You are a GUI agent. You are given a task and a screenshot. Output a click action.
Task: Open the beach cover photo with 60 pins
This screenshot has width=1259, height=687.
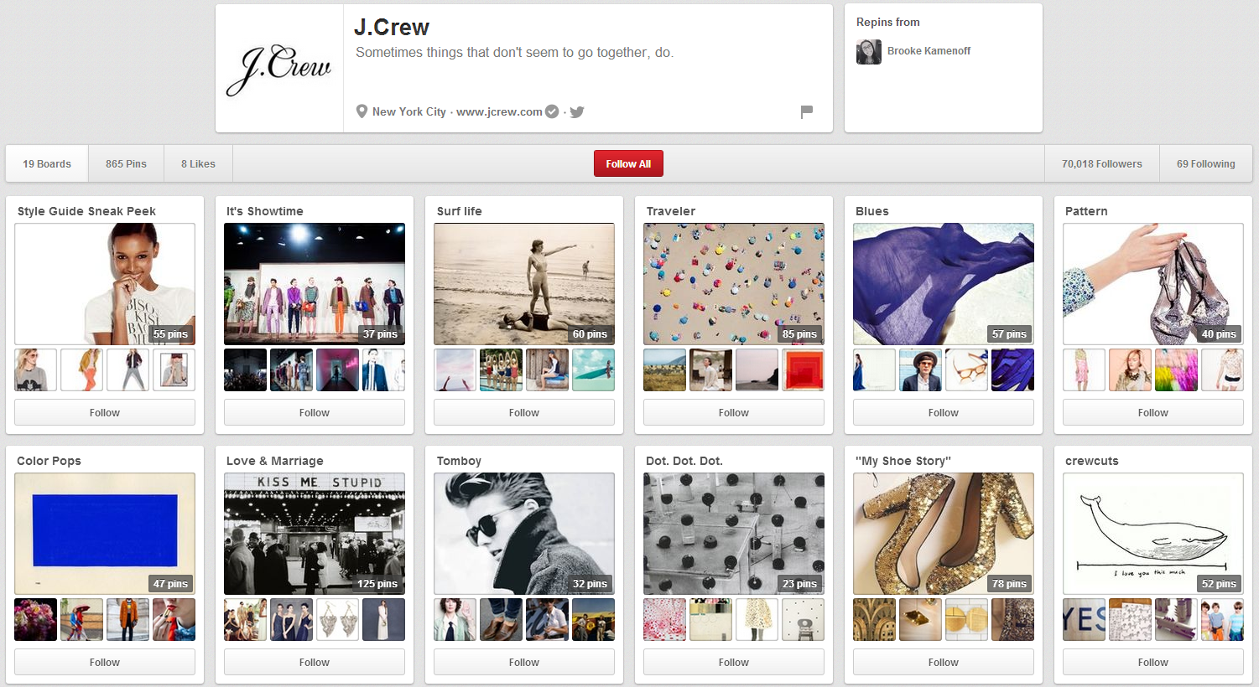pos(524,284)
